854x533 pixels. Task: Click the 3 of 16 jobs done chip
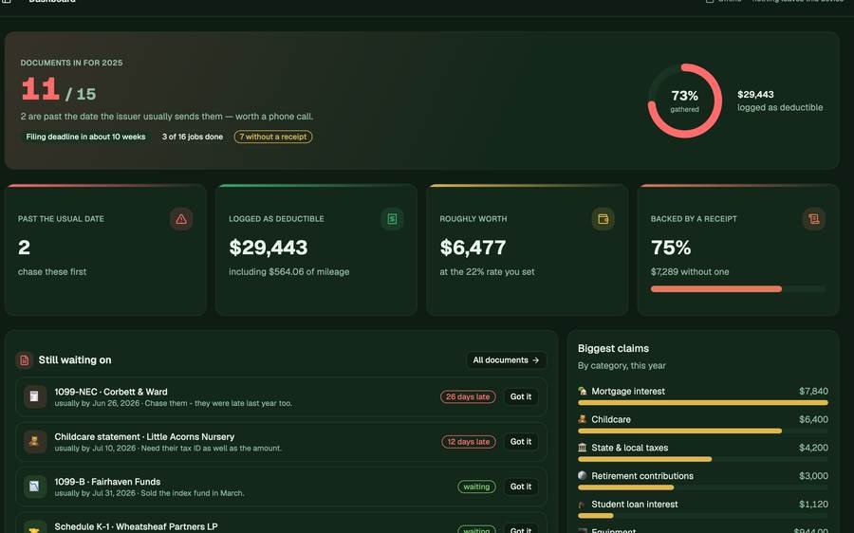(x=193, y=137)
